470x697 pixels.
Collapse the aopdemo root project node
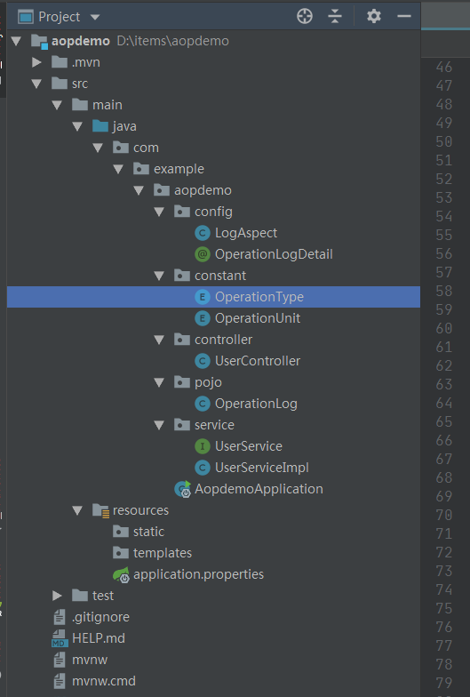(x=16, y=41)
